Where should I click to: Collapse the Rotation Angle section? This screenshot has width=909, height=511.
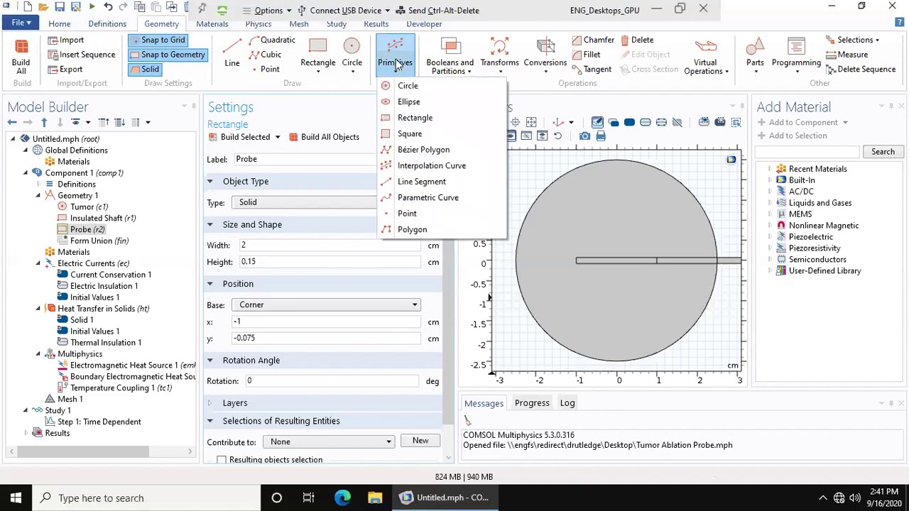pos(210,361)
